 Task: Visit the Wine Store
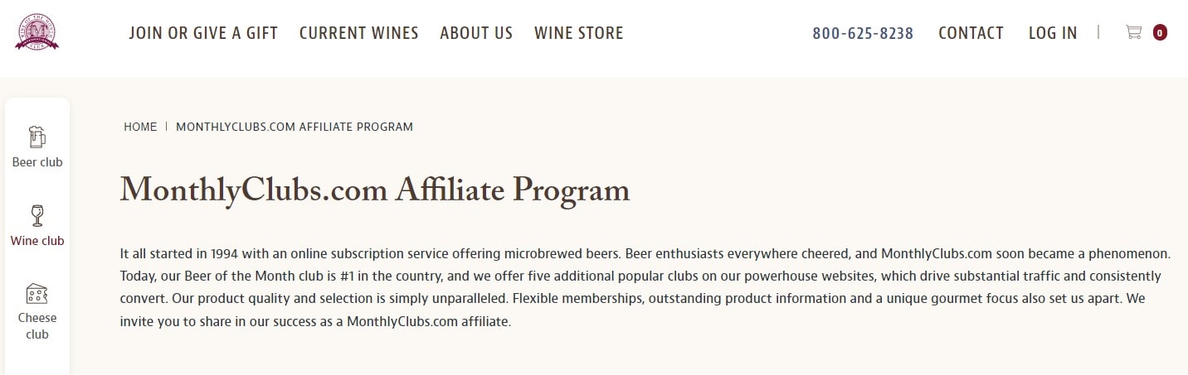578,33
